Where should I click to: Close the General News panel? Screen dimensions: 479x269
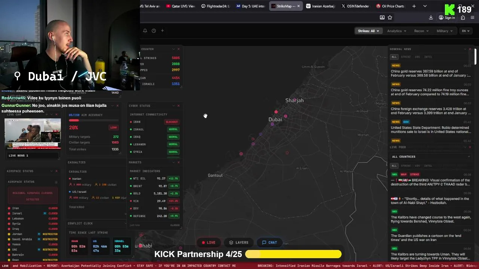(470, 49)
